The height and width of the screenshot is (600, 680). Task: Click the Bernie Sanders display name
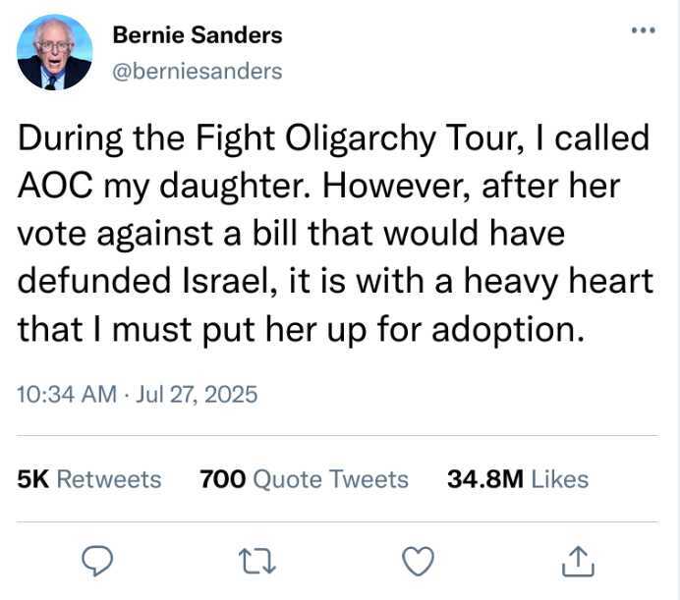(x=198, y=34)
